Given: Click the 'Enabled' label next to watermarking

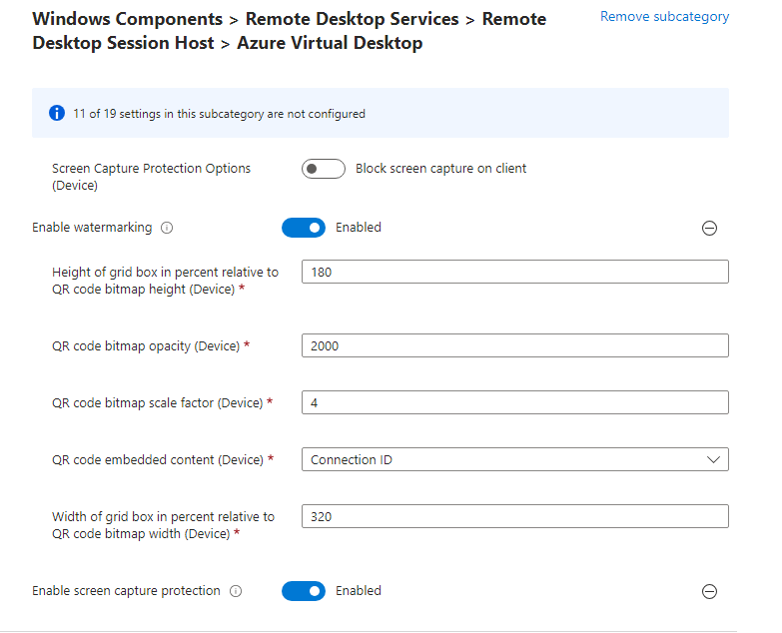Looking at the screenshot, I should pos(359,228).
